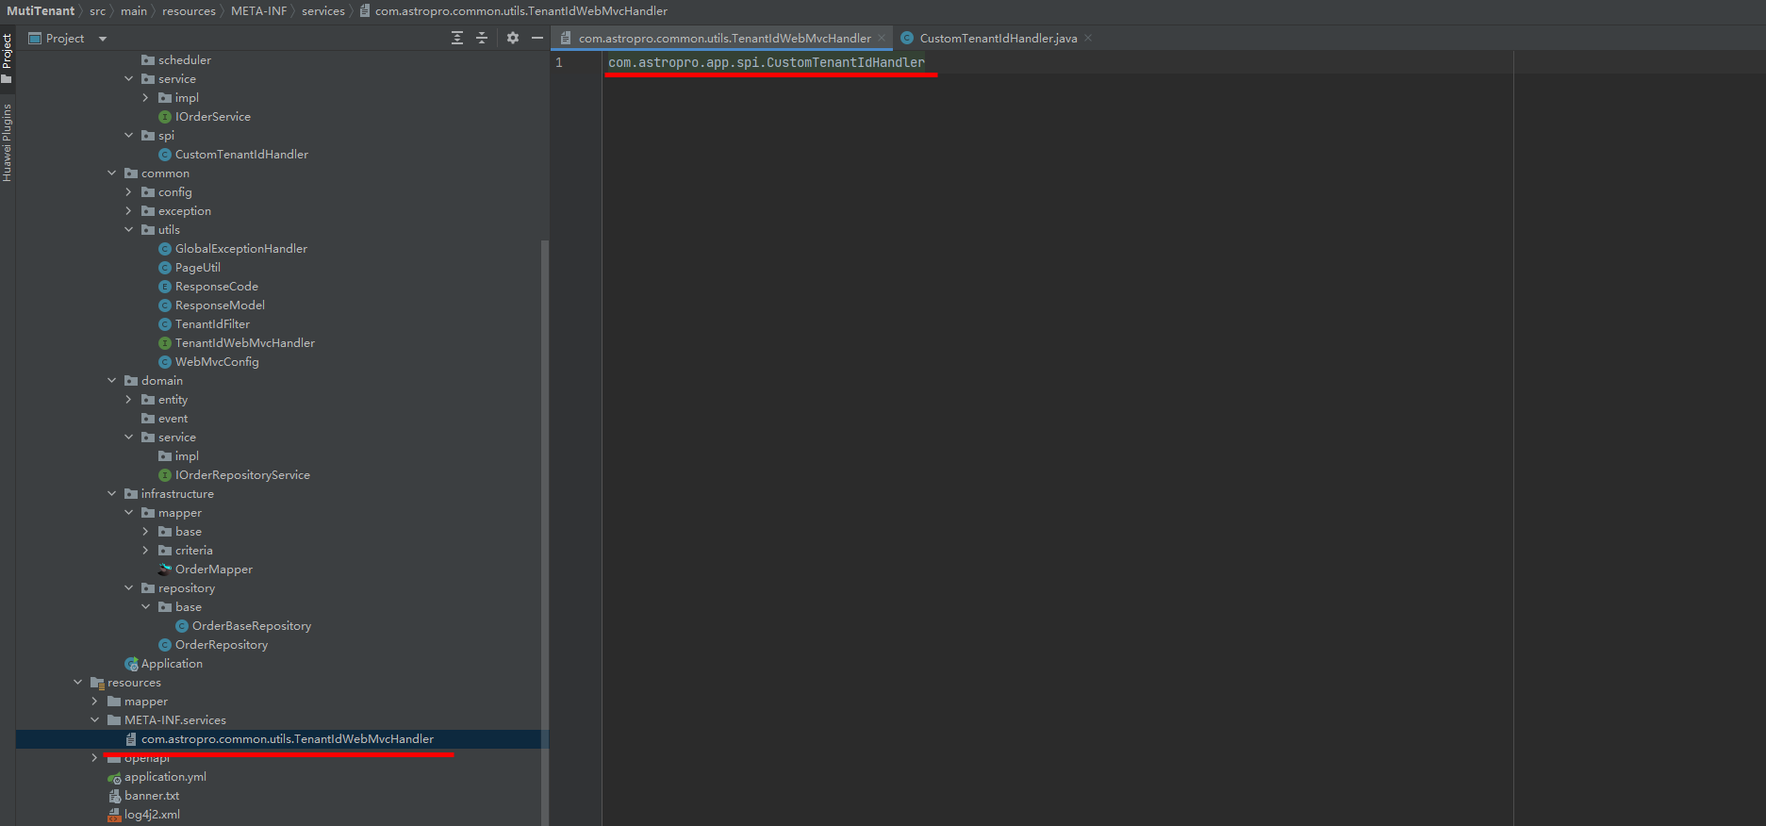Collapse the utils folder
The image size is (1766, 826).
point(129,230)
